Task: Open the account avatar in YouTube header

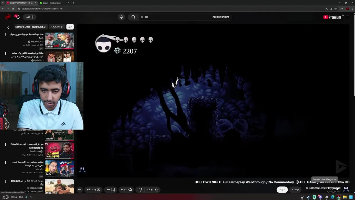Action: click(x=8, y=17)
